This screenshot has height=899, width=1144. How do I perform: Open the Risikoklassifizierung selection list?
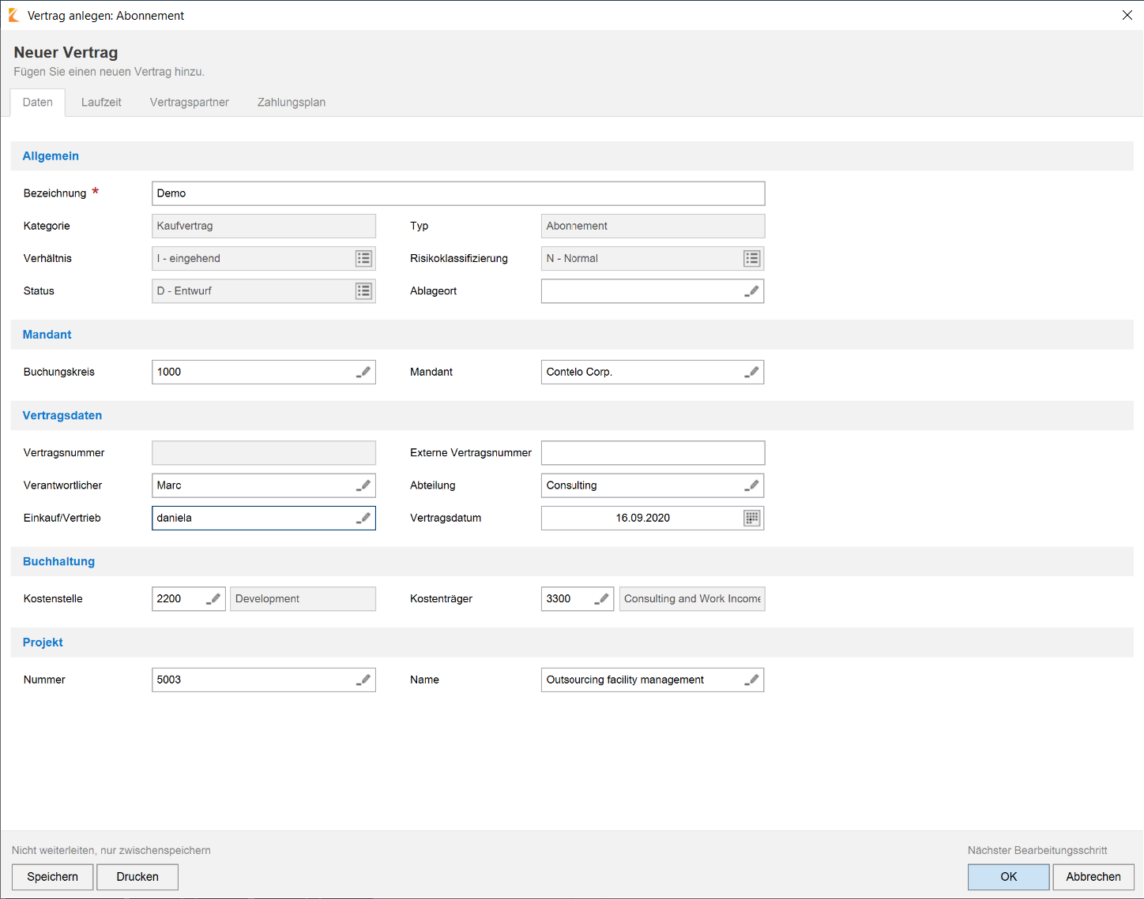752,259
